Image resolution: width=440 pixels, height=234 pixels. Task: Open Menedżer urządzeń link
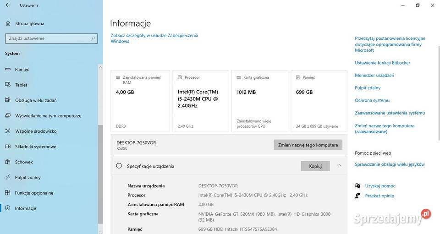coord(374,76)
